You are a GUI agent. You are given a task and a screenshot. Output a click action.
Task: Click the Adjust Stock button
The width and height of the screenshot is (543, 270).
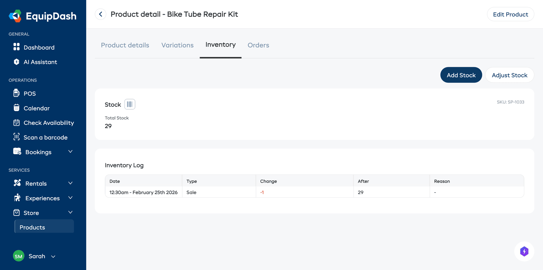click(510, 75)
